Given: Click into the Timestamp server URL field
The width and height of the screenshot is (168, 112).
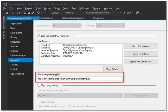Looking at the screenshot, I should 80,79.
